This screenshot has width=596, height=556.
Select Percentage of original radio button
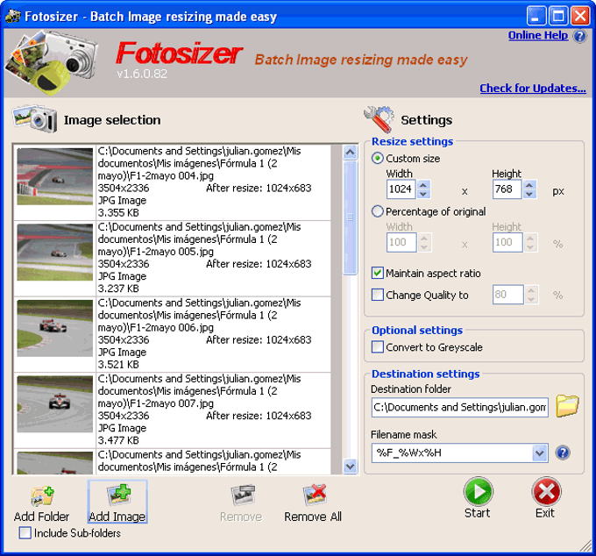tap(377, 211)
